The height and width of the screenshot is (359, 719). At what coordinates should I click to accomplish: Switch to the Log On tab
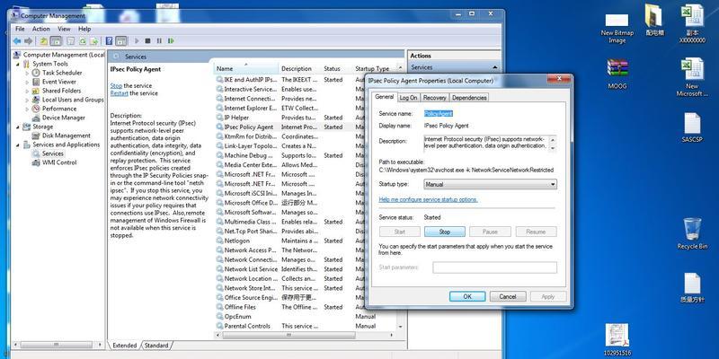[408, 98]
